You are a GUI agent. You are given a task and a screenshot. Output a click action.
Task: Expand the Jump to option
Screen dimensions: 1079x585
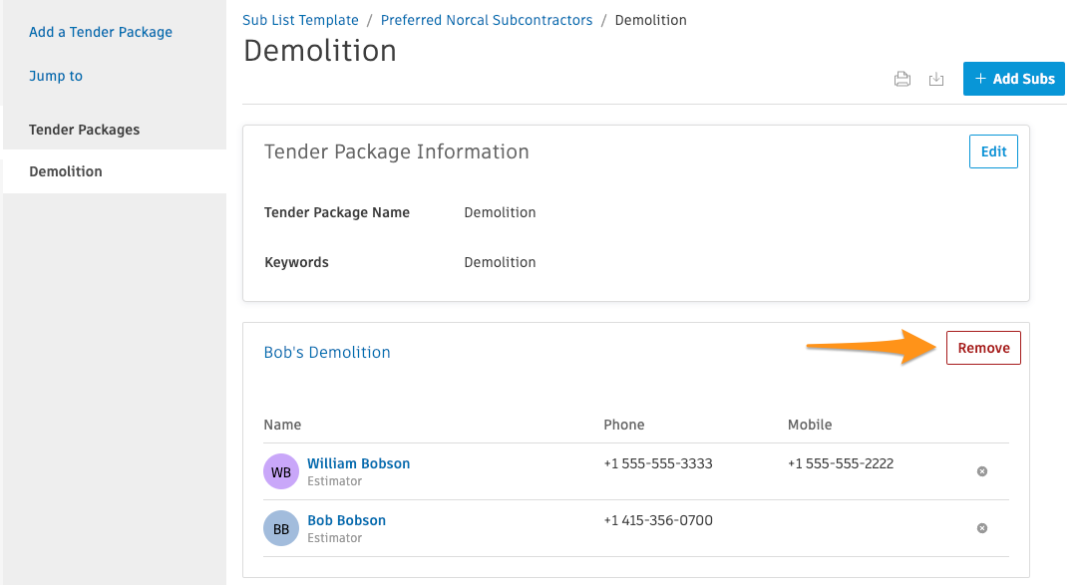pyautogui.click(x=56, y=76)
